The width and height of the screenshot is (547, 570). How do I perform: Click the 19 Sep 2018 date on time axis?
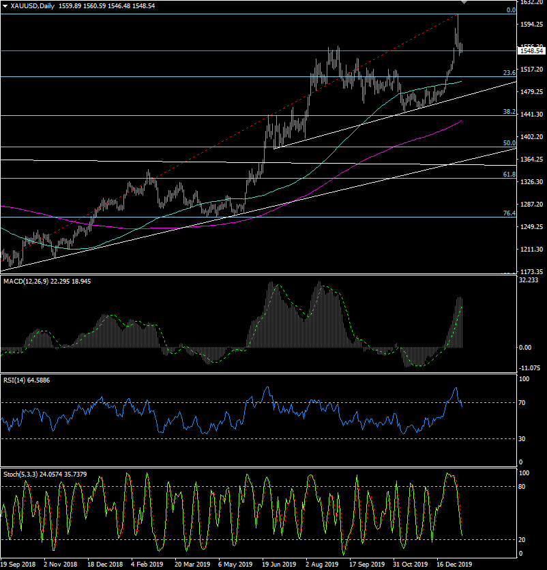(18, 565)
